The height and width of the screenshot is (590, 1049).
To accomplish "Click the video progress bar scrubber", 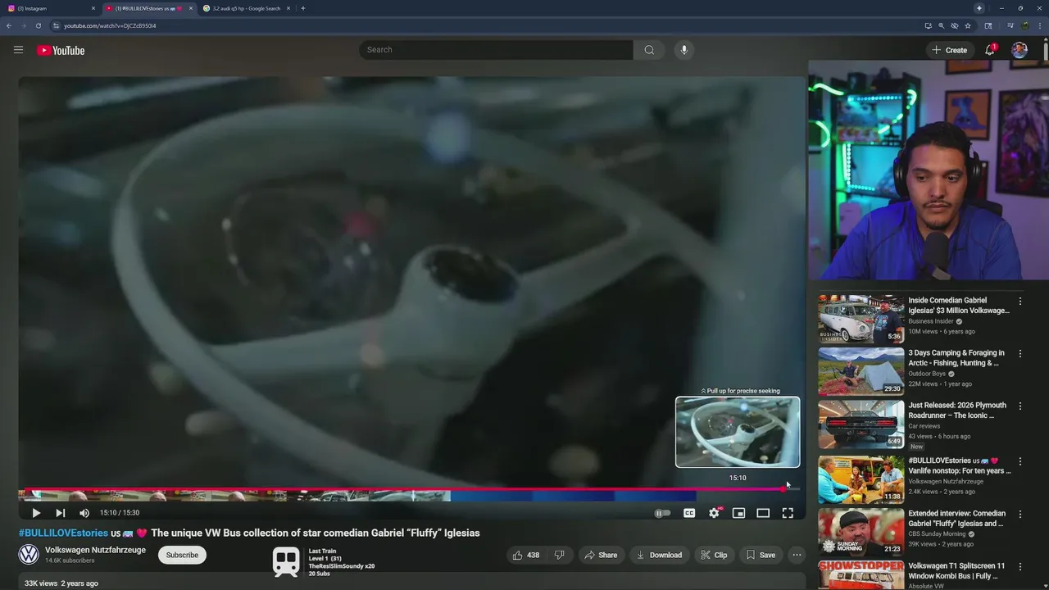I will click(785, 489).
